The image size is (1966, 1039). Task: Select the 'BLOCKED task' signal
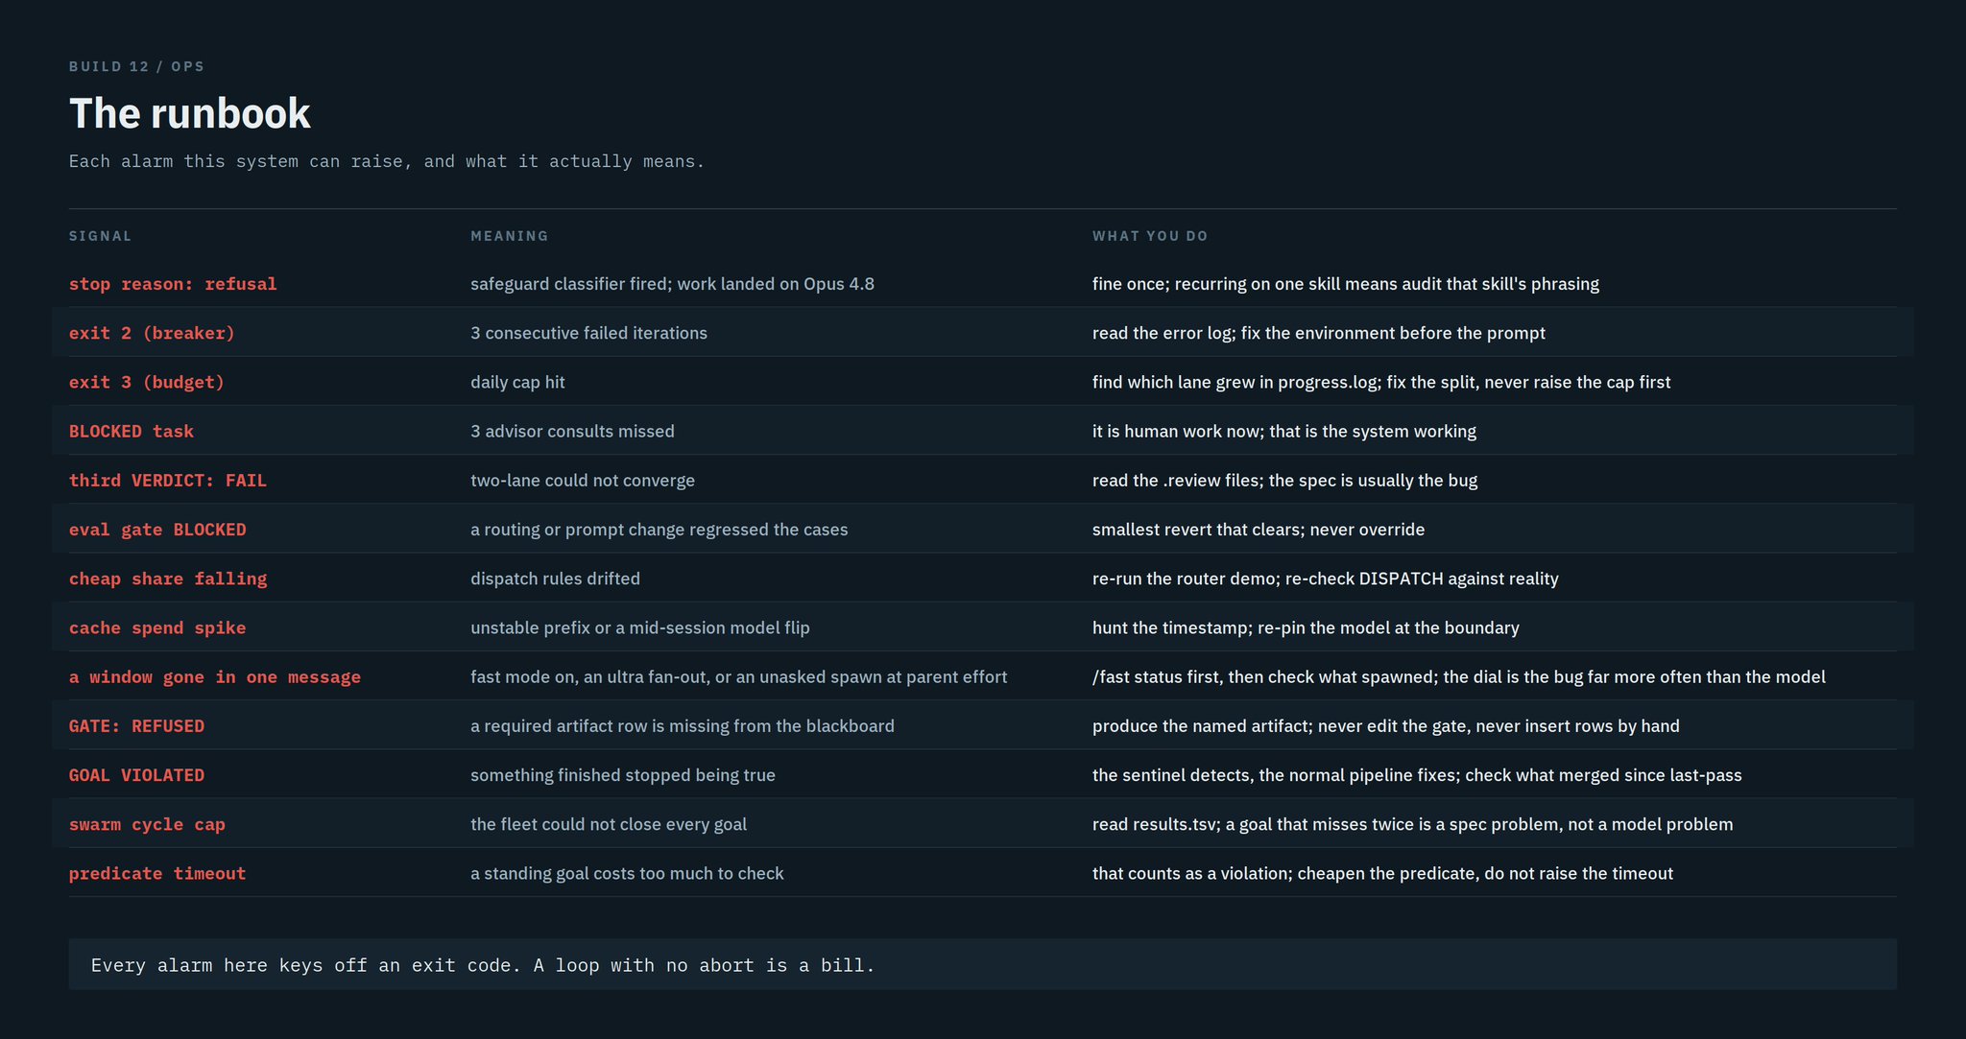[x=132, y=432]
